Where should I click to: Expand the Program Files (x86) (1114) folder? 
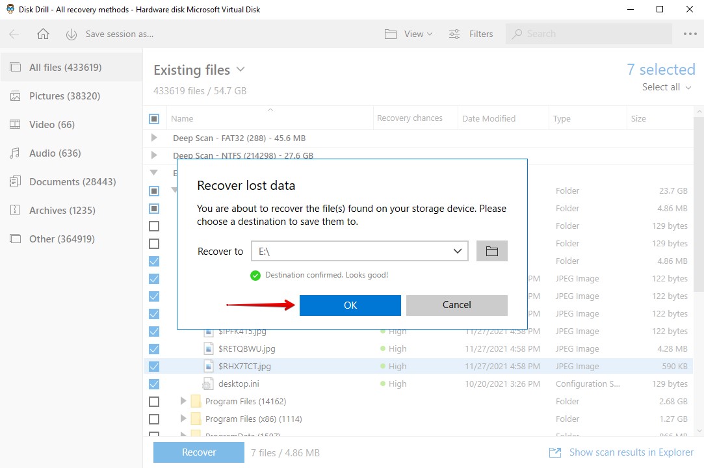183,418
